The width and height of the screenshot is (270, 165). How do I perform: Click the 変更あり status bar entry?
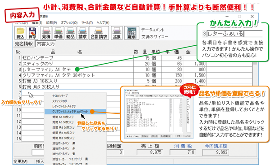tap(21, 161)
